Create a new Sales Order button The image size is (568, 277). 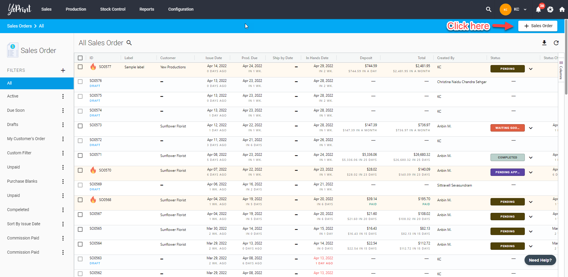click(x=538, y=26)
